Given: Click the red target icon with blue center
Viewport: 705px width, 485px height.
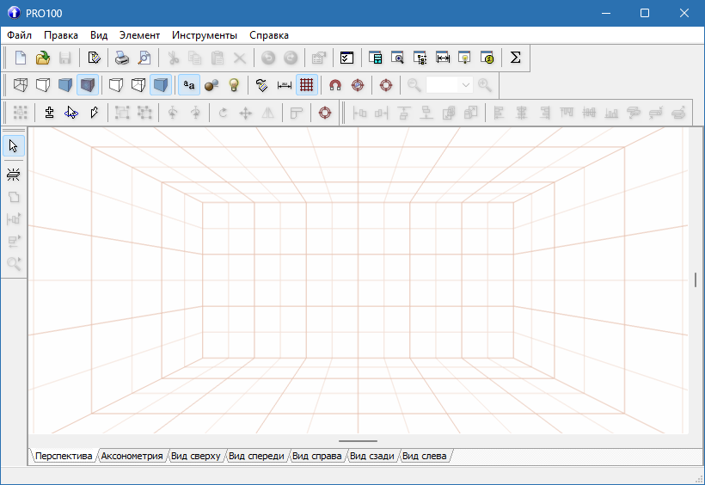Looking at the screenshot, I should tap(358, 85).
